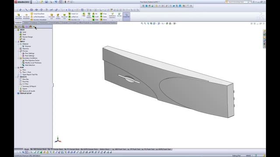Select the Wrap feature tool
This screenshot has height=157, width=280.
(x=103, y=14)
